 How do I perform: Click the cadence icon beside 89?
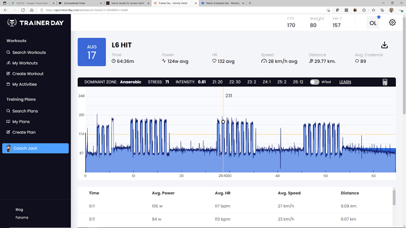pos(357,61)
